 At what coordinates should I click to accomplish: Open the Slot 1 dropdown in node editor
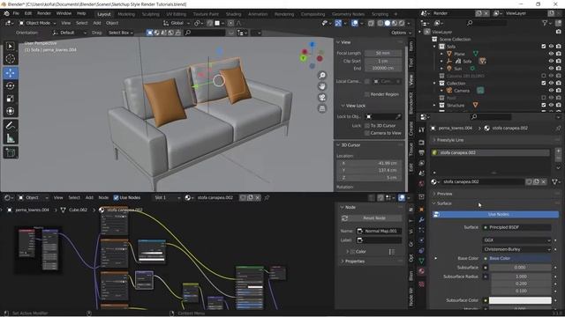[x=167, y=197]
